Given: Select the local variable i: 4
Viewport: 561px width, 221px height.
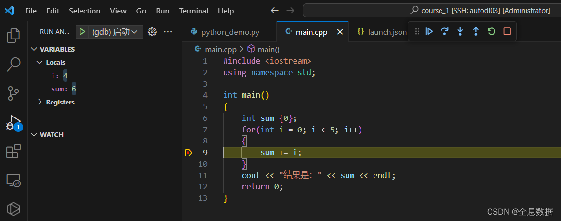Looking at the screenshot, I should (x=59, y=76).
